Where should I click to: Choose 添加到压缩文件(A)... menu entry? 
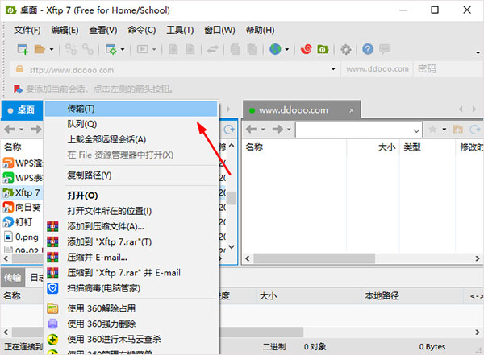click(x=131, y=226)
